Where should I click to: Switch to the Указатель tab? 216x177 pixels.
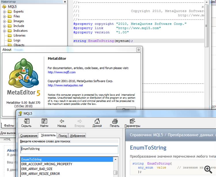coord(48,135)
